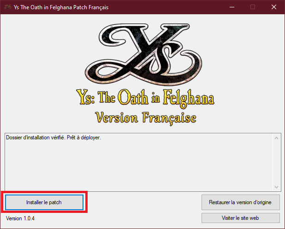Click the scroll up arrow in the log box
This screenshot has height=229, width=285.
(x=276, y=138)
